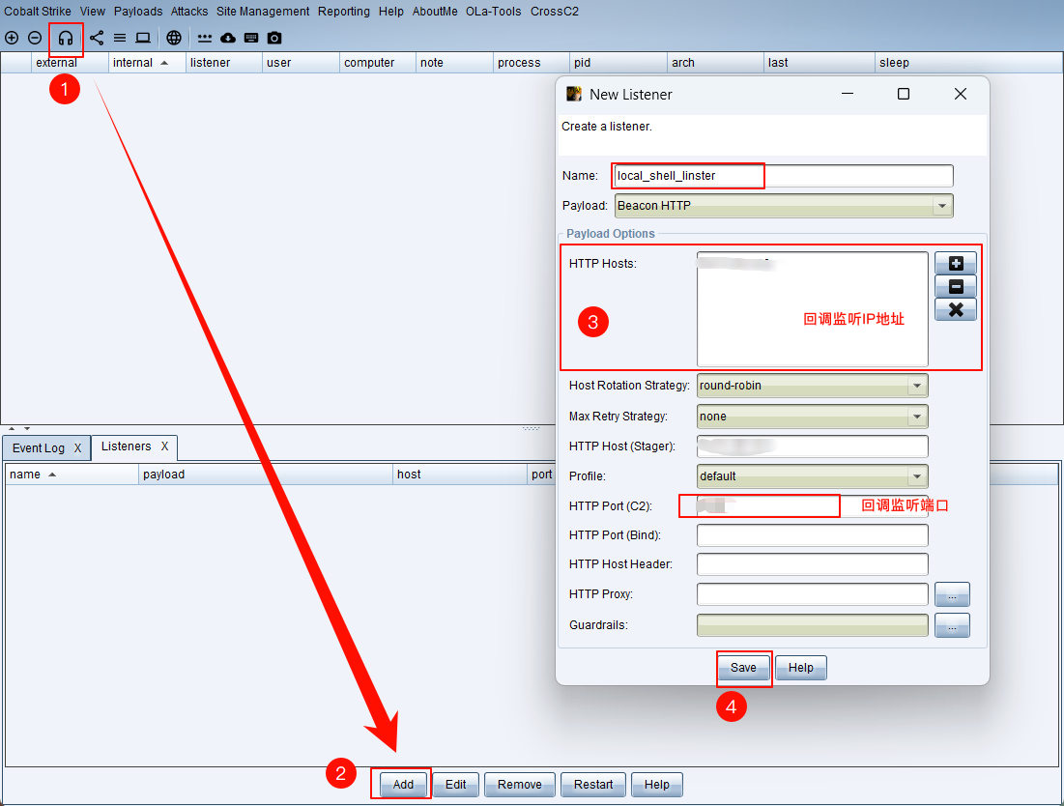Screen dimensions: 1064x806
Task: Open the Payloads menu
Action: pos(138,12)
